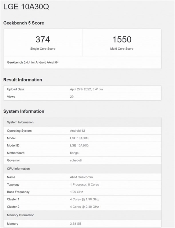Click the ARM Qualcomm CPU name
This screenshot has height=228, width=175.
pos(81,177)
